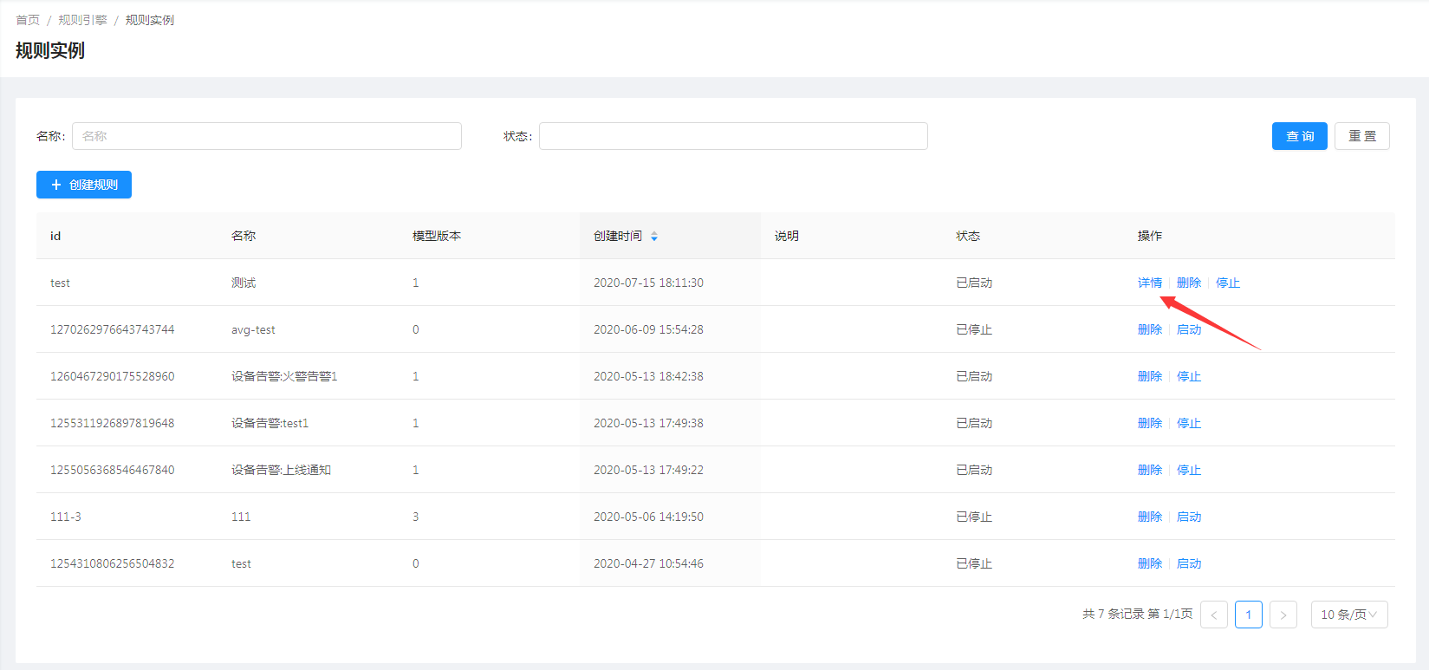Stop the 设备告警:火警告警1 rule
Image resolution: width=1429 pixels, height=670 pixels.
pos(1188,376)
